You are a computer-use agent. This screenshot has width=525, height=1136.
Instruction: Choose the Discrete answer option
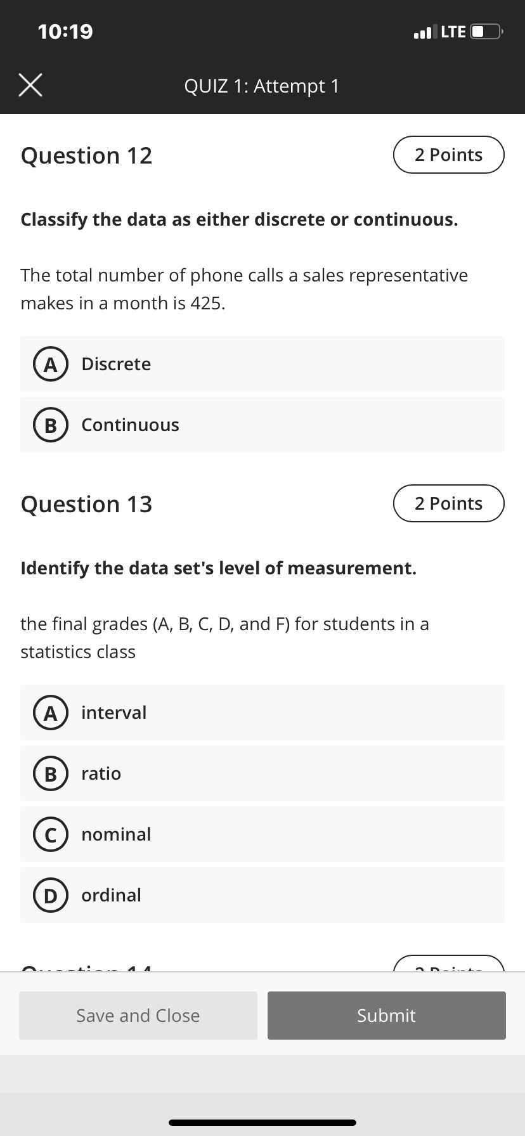click(x=262, y=364)
